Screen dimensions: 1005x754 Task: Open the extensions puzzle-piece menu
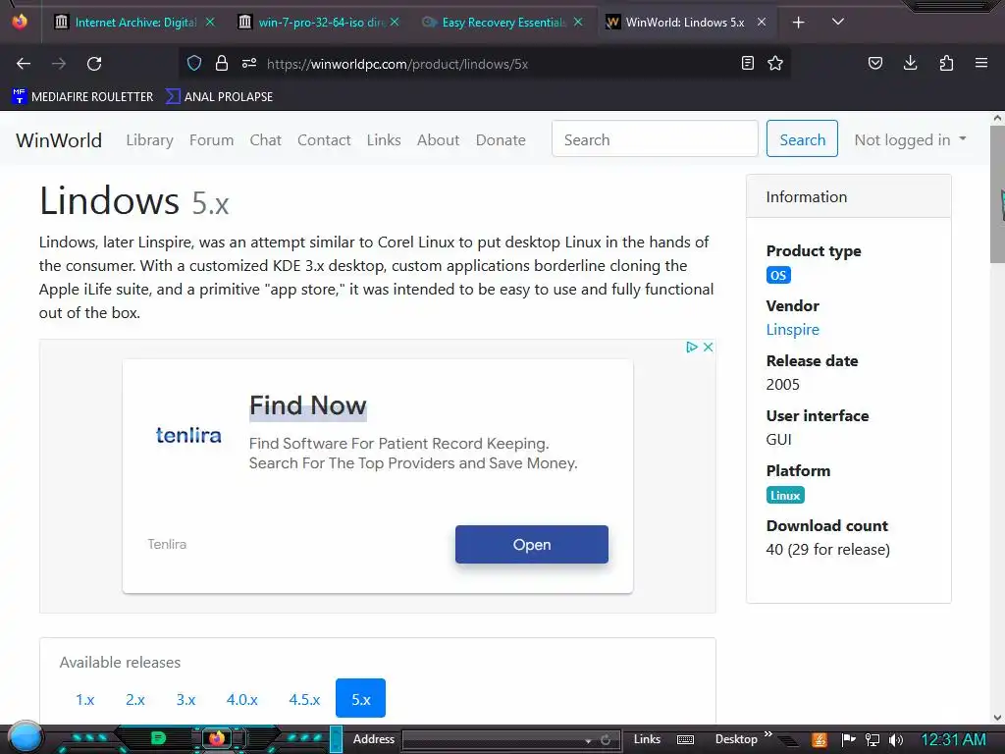coord(946,64)
